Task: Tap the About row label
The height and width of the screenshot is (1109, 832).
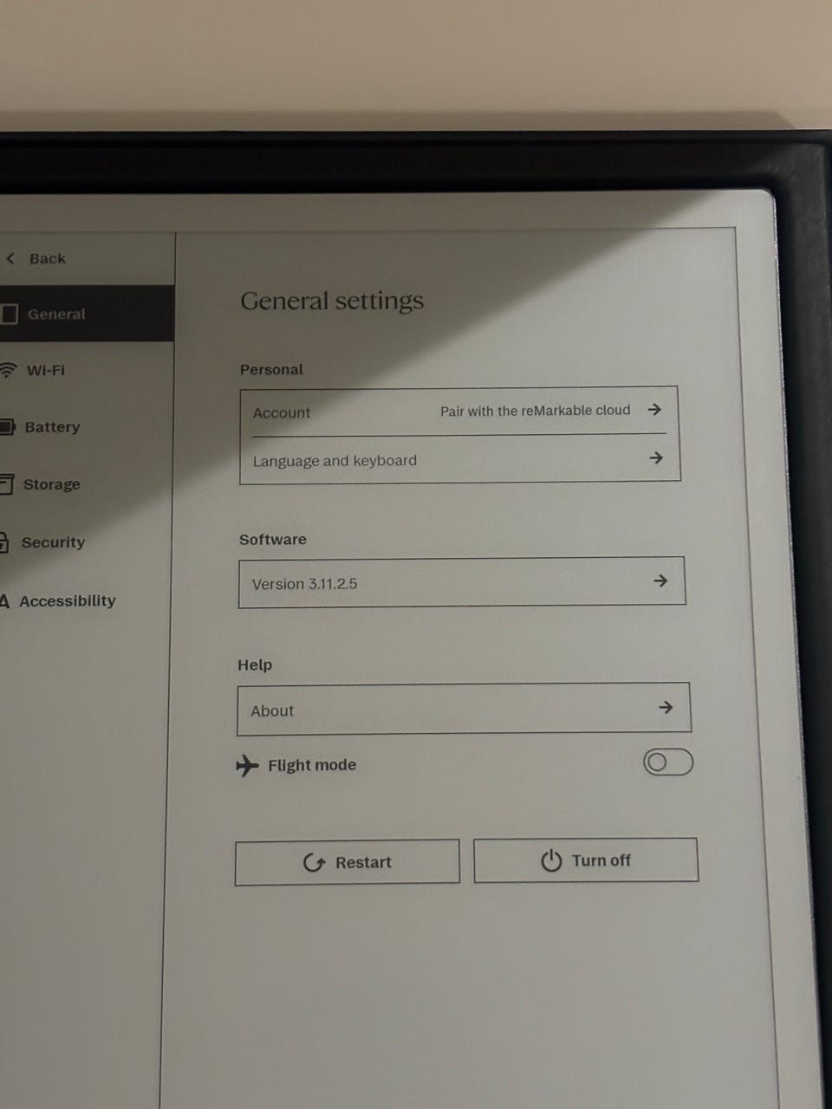Action: tap(272, 710)
